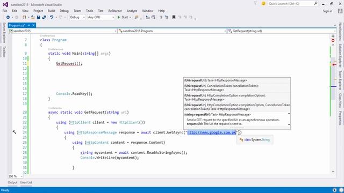Click the New Project toolbar icon
This screenshot has height=193, width=344.
[x=24, y=17]
